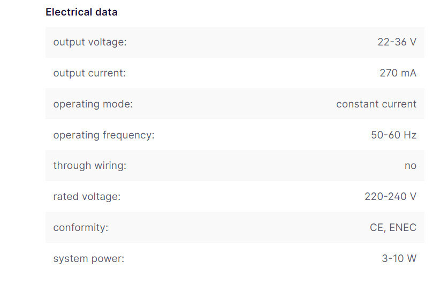Click the conformity table row
Viewport: 448px width, 301px height.
click(235, 227)
